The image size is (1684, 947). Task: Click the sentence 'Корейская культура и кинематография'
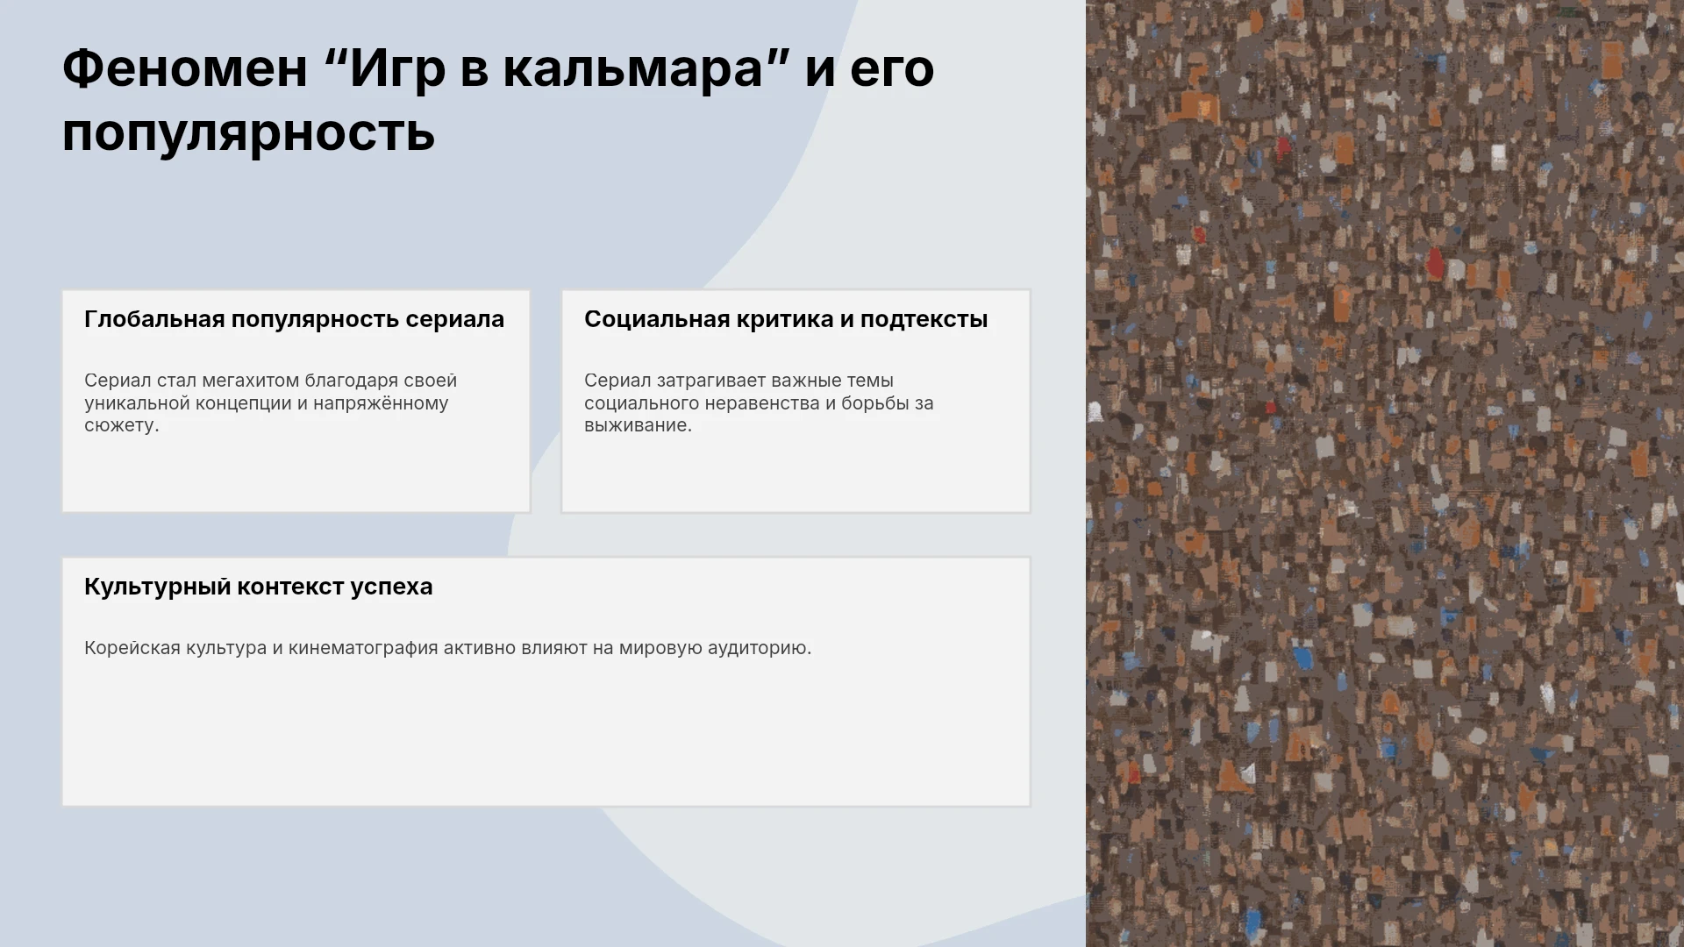[x=447, y=648]
